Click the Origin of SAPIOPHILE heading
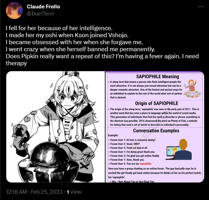209x200 pixels. point(157,103)
